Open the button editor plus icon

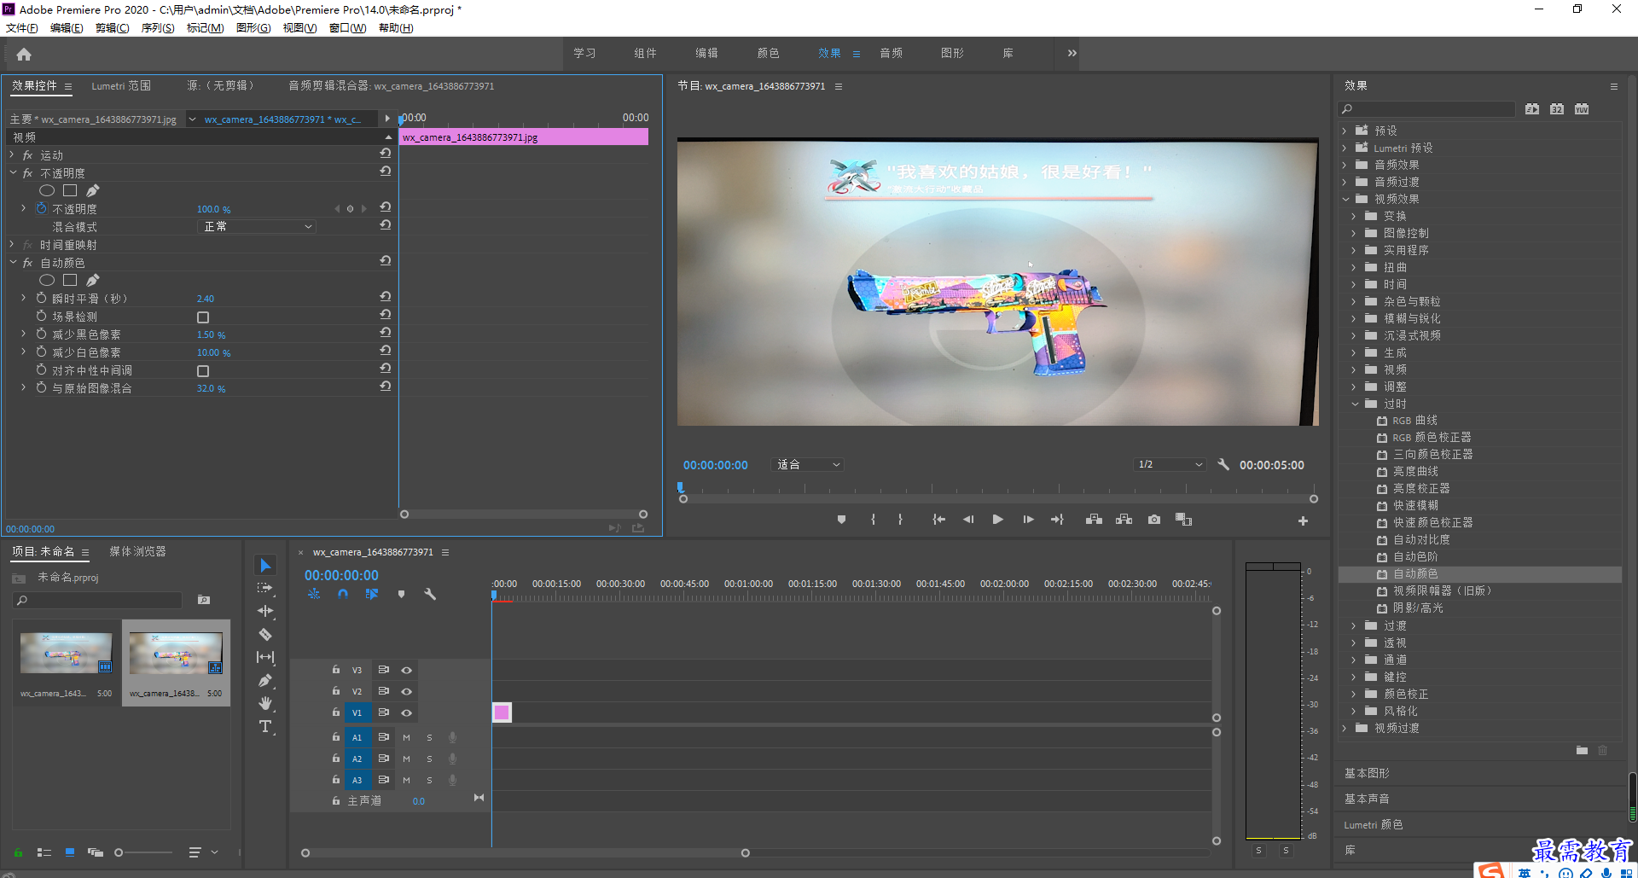click(1303, 520)
